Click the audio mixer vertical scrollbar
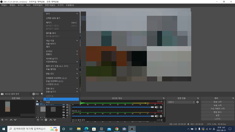Screen dimensions: 235x132 pyautogui.click(x=164, y=109)
